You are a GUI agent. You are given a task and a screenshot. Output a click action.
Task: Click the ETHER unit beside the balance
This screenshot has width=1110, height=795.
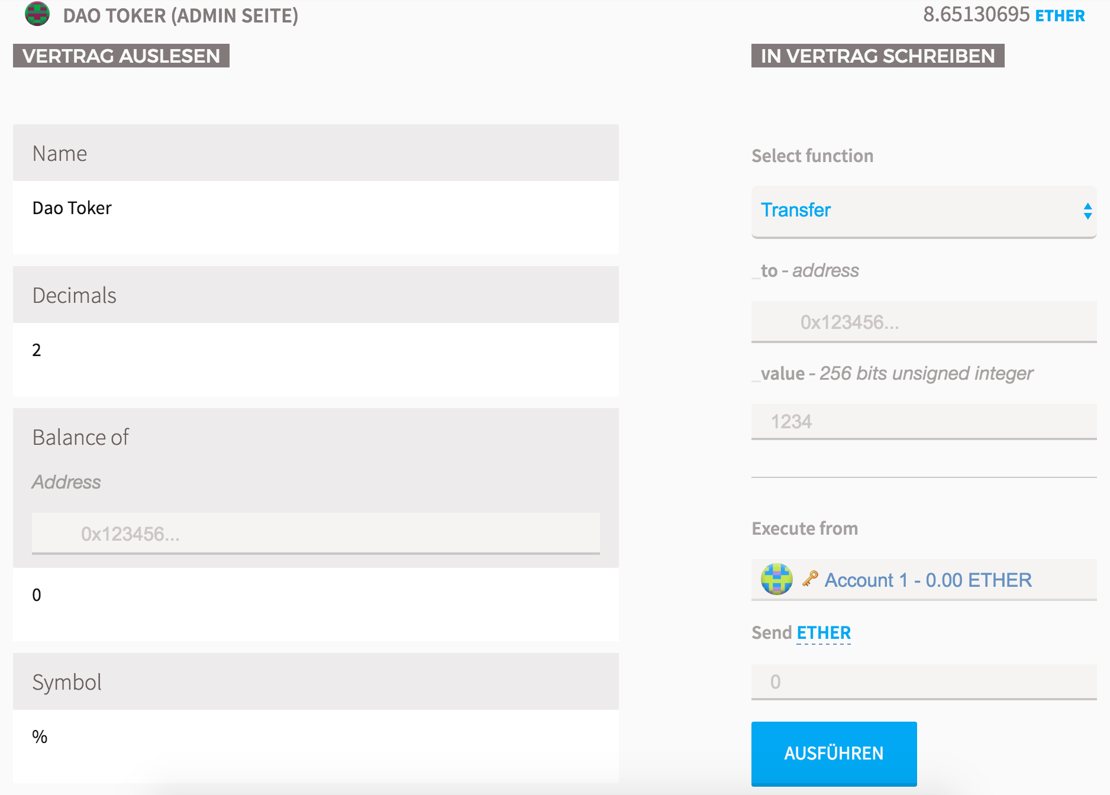[x=1060, y=16]
